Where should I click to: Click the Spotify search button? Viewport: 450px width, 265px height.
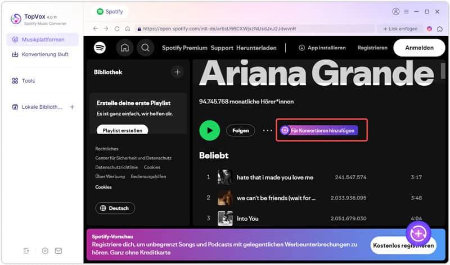[x=146, y=48]
